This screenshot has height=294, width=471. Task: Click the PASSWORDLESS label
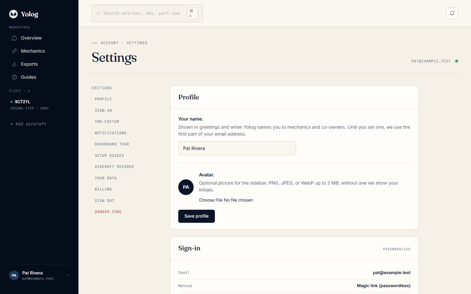pyautogui.click(x=397, y=249)
